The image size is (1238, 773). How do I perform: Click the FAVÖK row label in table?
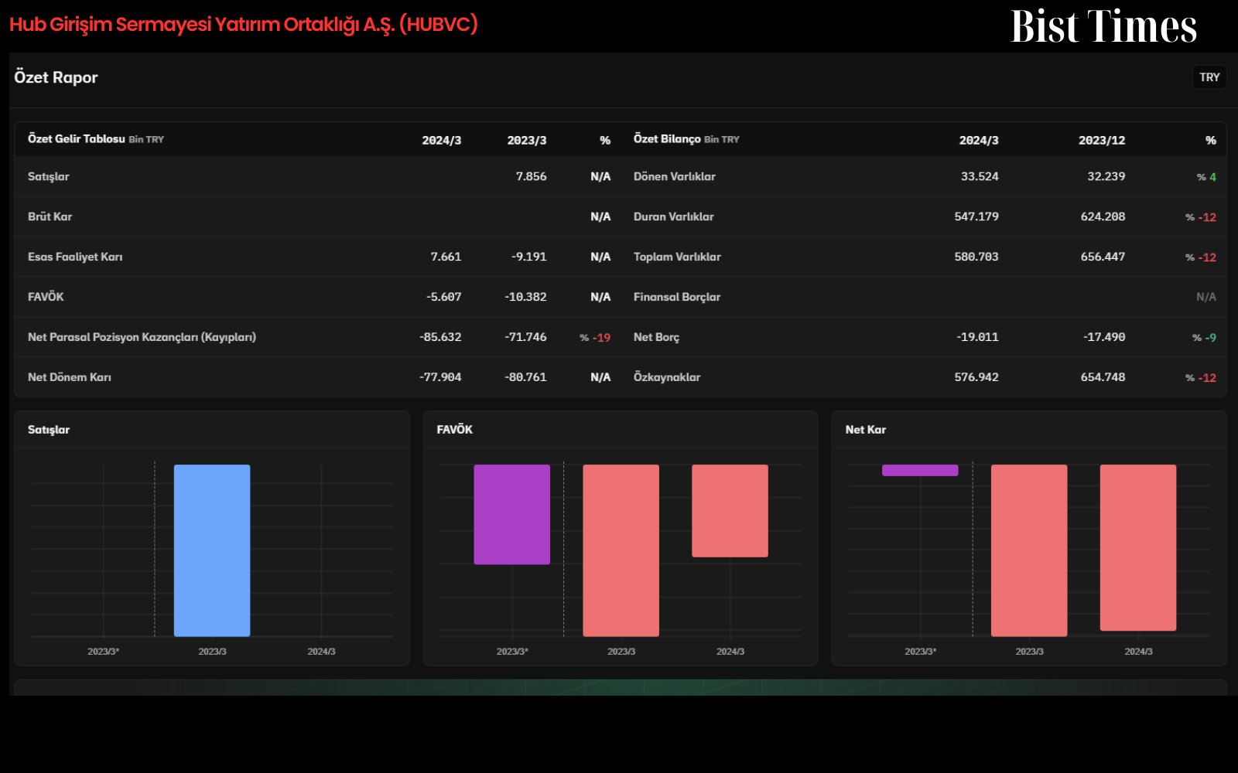click(46, 297)
